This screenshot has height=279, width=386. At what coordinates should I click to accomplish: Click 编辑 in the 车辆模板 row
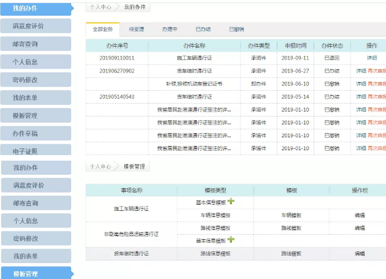click(x=360, y=215)
